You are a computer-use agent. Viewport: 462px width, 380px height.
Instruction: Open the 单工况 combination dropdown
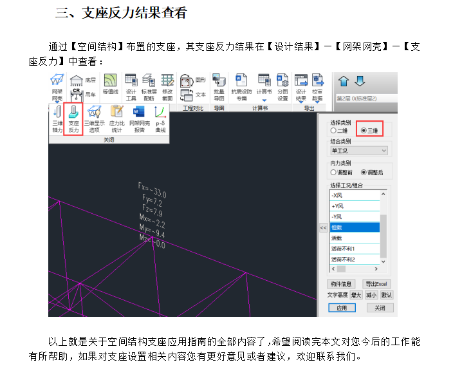[358, 151]
